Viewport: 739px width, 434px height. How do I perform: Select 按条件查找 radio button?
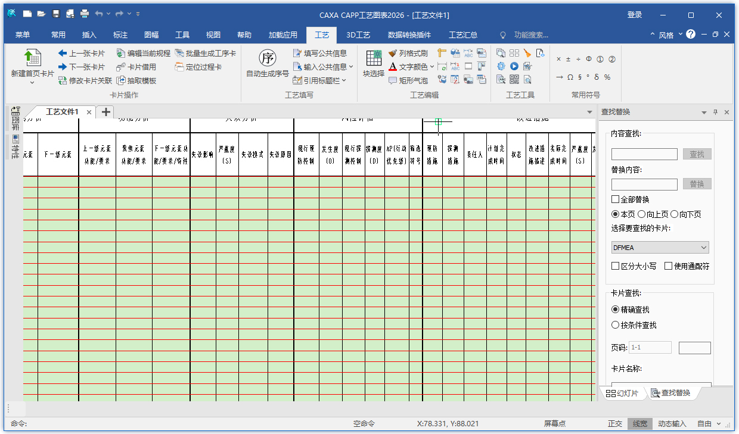click(616, 325)
